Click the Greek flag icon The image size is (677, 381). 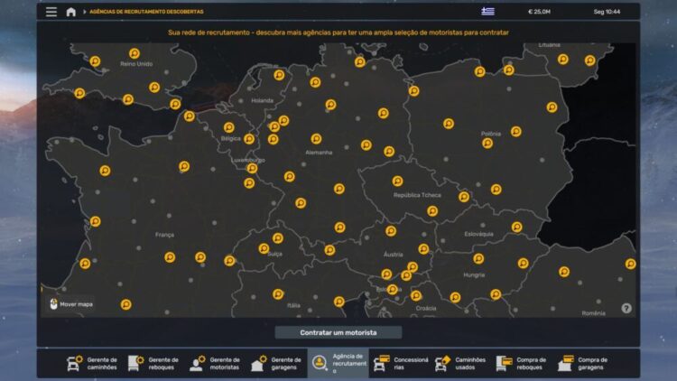point(487,11)
